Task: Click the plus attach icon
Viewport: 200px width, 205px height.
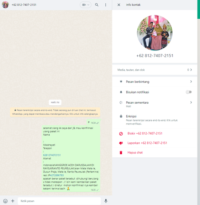Action: [13, 201]
